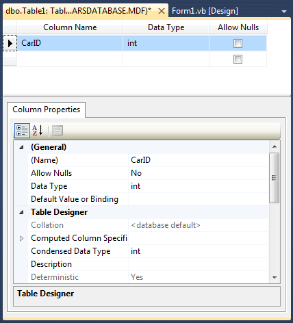Click the empty Description value field

click(199, 264)
